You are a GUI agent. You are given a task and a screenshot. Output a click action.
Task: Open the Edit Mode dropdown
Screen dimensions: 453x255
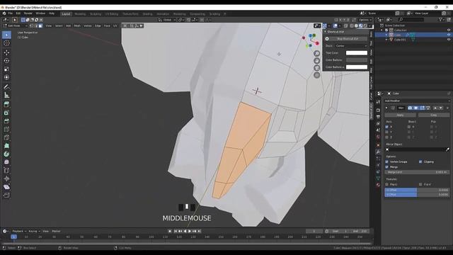click(15, 25)
